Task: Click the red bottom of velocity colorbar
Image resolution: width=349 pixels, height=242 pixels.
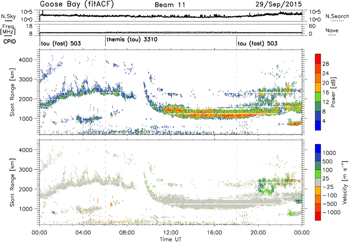Action: pos(318,216)
